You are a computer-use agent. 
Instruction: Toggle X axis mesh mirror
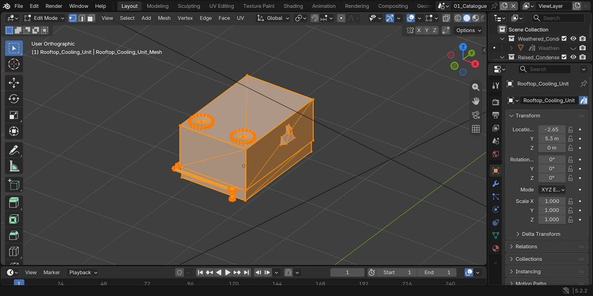(x=419, y=30)
